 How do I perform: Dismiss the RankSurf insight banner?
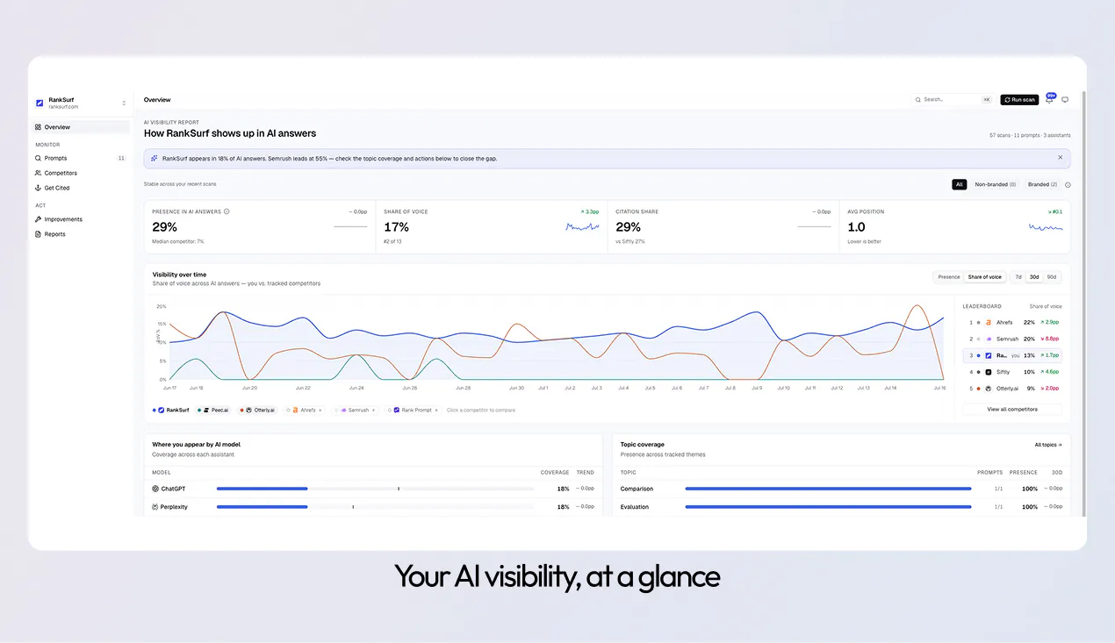(1060, 158)
